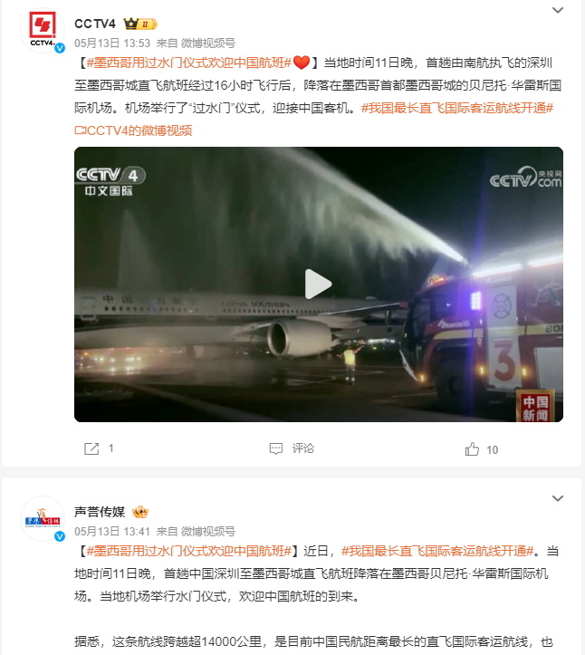Open hashtag #我国最长直飞国际客运航线开通# in CCTV4 post
The image size is (585, 655).
(x=457, y=108)
